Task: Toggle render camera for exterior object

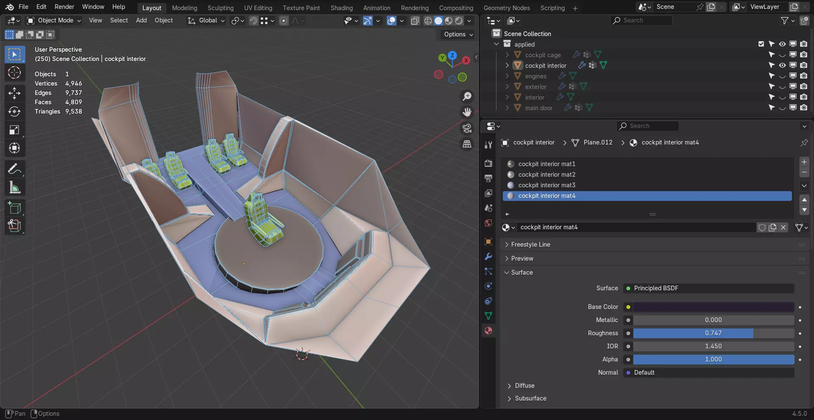Action: click(x=803, y=86)
